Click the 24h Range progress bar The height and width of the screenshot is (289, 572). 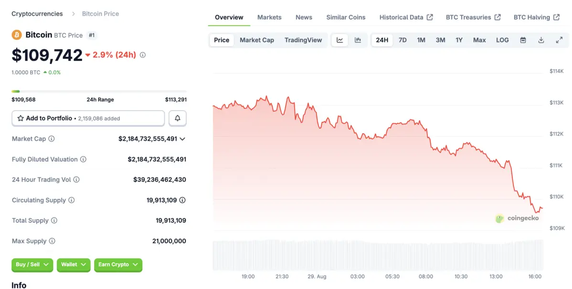tap(99, 91)
